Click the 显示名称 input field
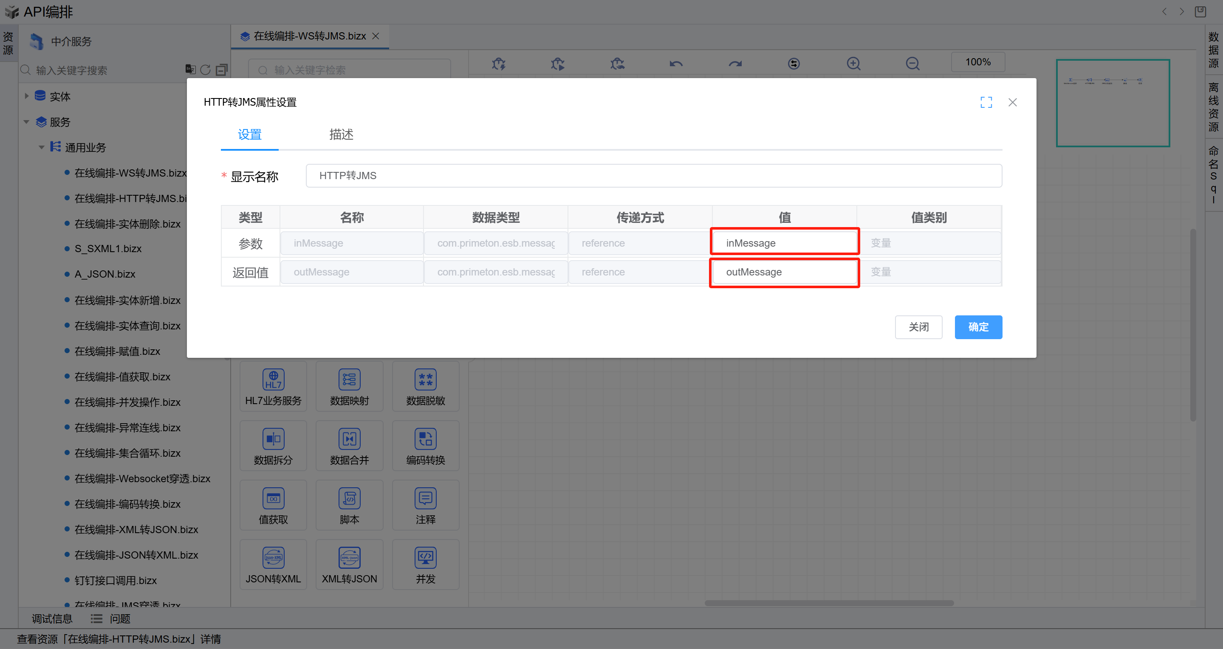The width and height of the screenshot is (1223, 649). click(653, 176)
